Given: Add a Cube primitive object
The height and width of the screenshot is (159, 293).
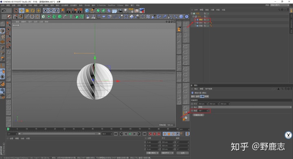Looking at the screenshot, I should point(87,11).
